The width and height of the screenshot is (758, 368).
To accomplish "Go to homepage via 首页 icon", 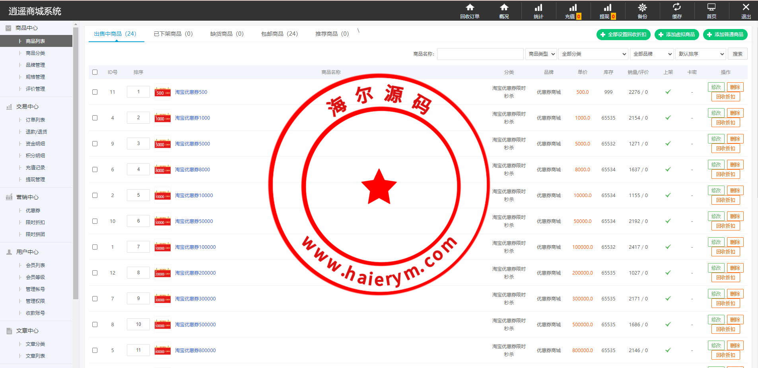I will pos(711,10).
